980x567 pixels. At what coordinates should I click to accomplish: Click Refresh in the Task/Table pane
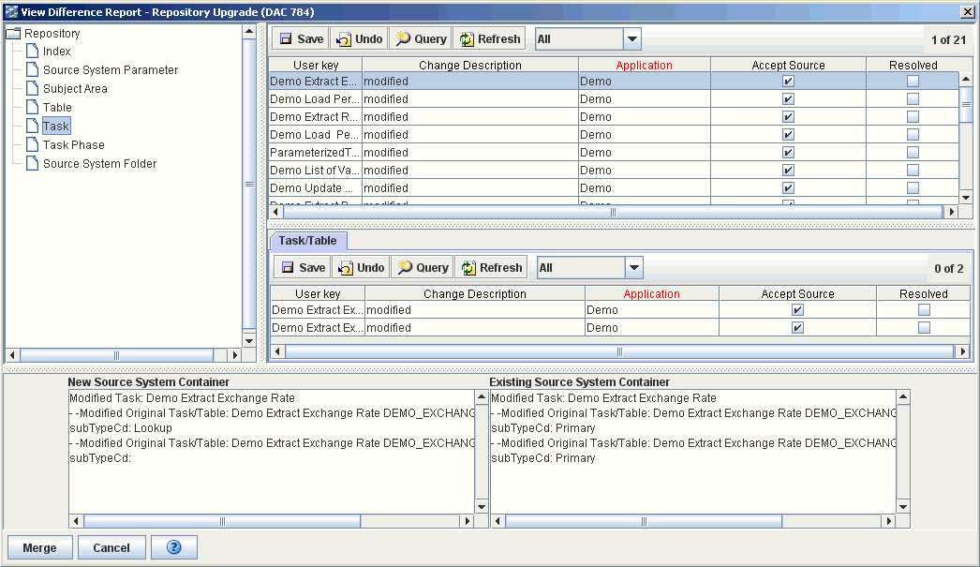pyautogui.click(x=491, y=267)
